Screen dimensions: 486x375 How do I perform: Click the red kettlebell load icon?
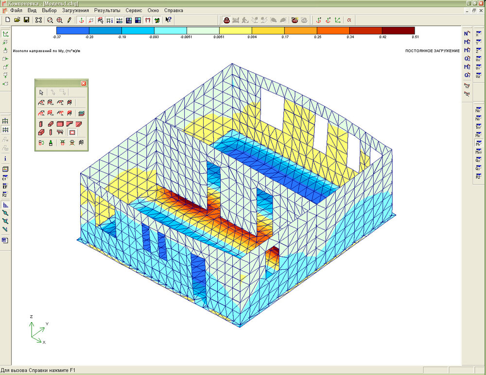pyautogui.click(x=226, y=20)
